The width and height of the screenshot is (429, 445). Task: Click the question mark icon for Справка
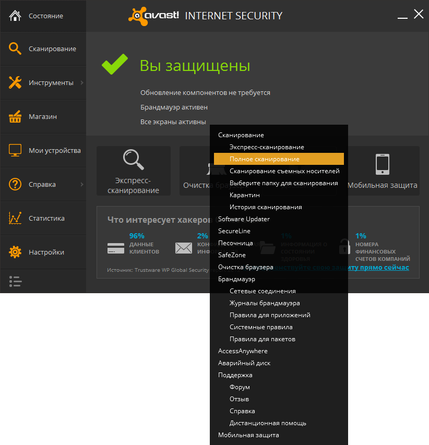15,184
